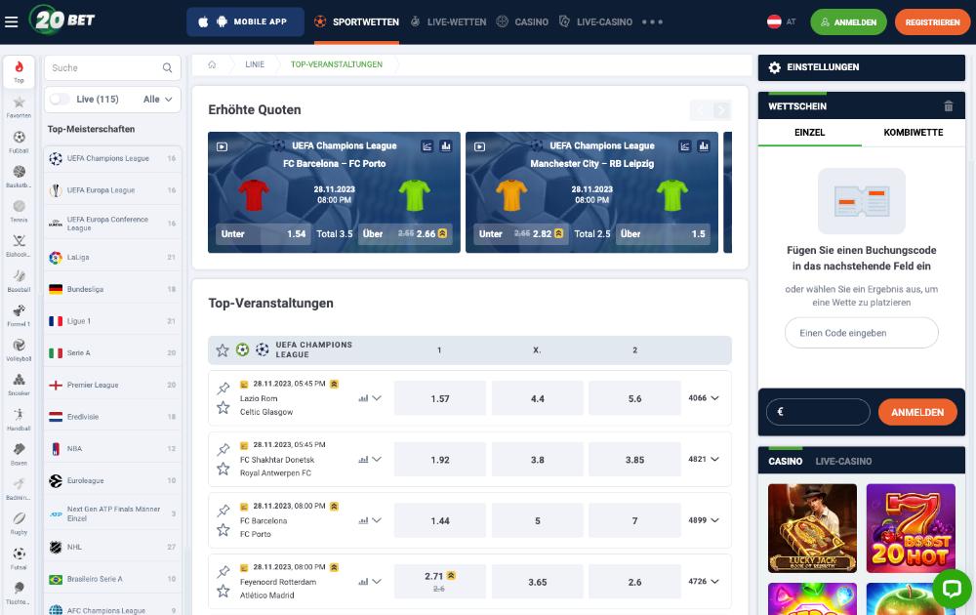
Task: Click the green Anmelden button in header
Action: click(848, 21)
